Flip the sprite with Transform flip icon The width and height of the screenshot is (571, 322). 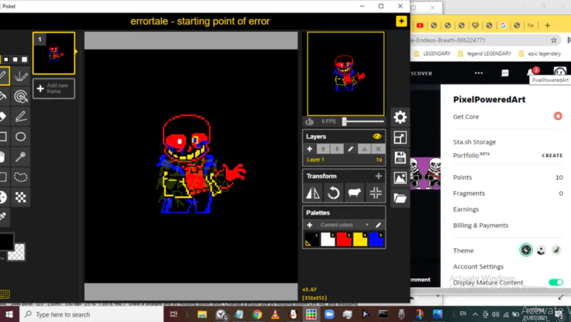[312, 192]
